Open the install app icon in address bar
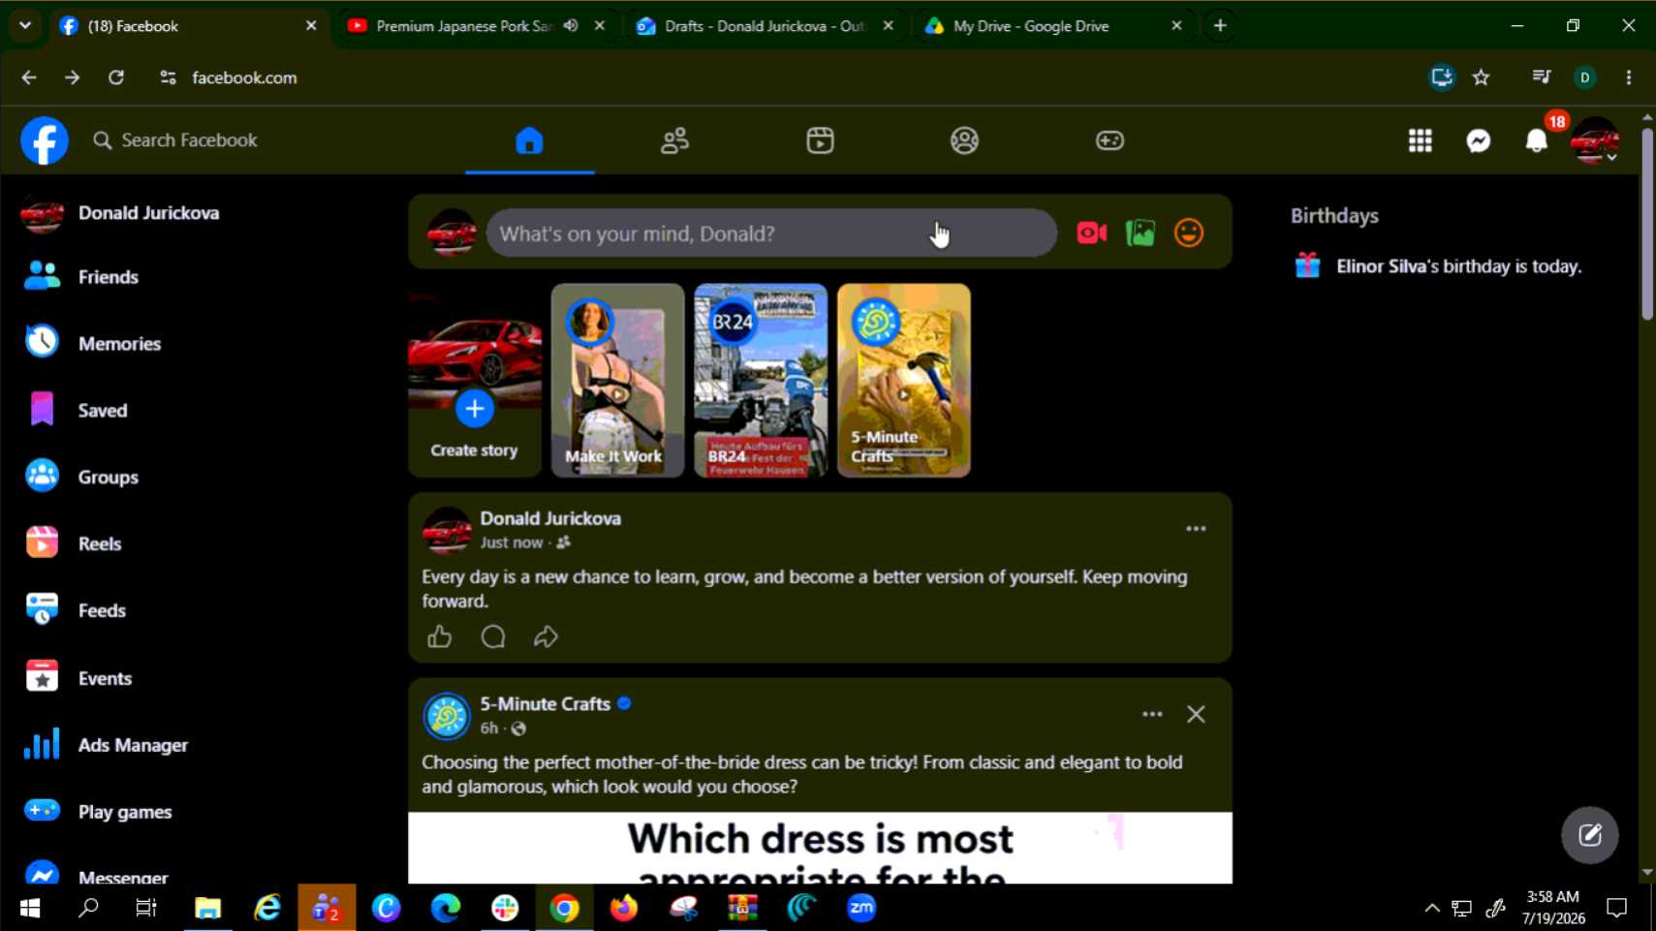The height and width of the screenshot is (931, 1656). [1442, 78]
